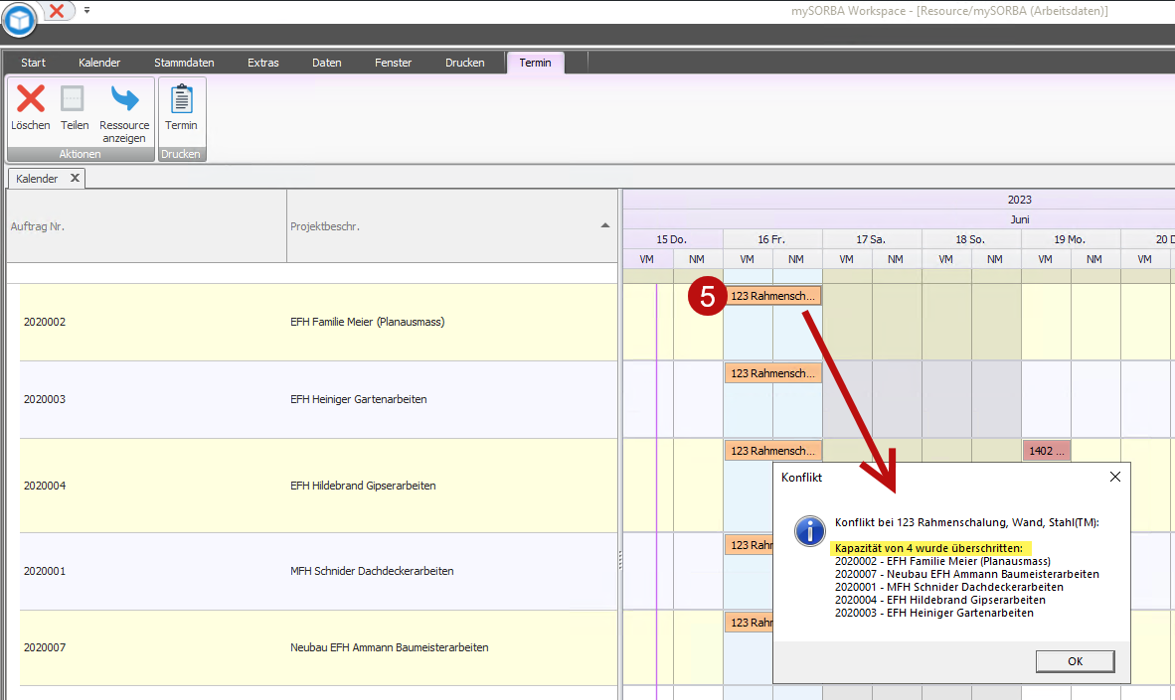This screenshot has height=700, width=1175.
Task: Close the Kalender document tab
Action: 75,178
